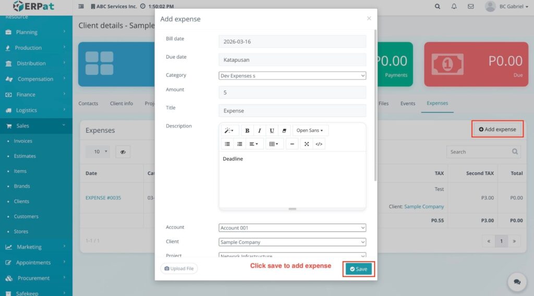This screenshot has height=296, width=534.
Task: Open the top bar search icon
Action: point(438,6)
